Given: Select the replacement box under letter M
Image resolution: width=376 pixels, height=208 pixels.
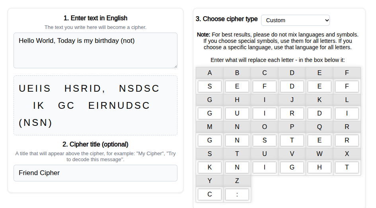Looking at the screenshot, I should 210,141.
